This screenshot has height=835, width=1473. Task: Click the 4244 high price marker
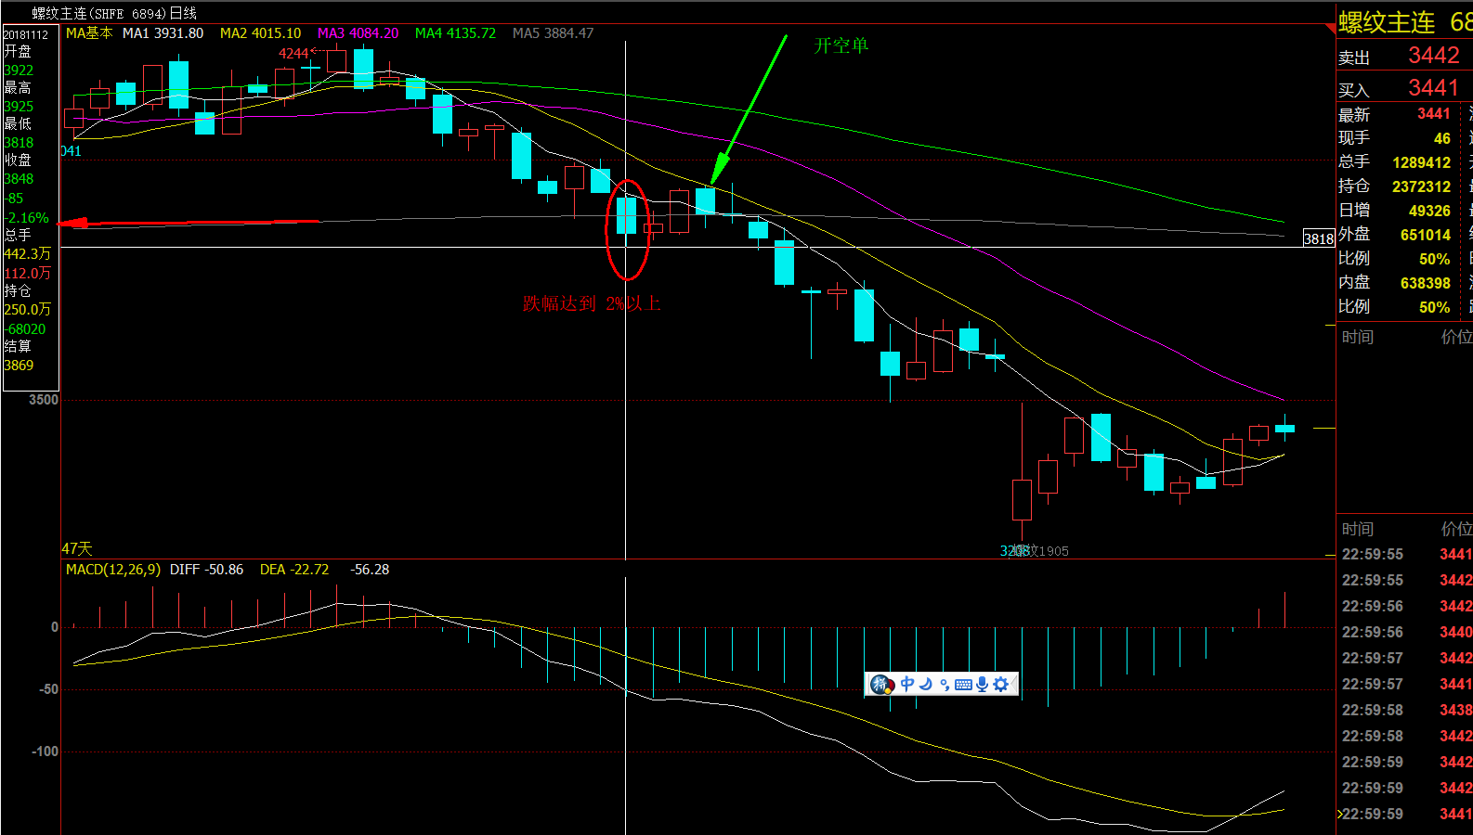293,54
